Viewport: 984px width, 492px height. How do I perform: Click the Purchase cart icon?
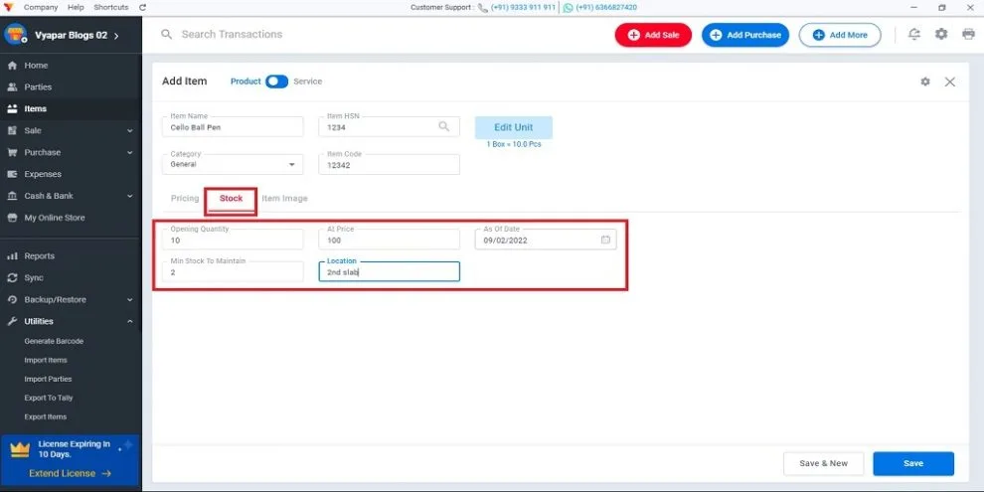(x=12, y=152)
